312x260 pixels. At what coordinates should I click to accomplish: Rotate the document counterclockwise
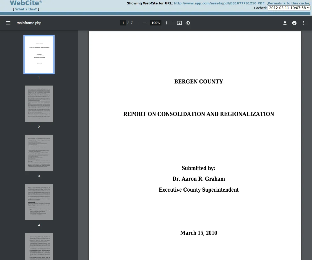[188, 23]
